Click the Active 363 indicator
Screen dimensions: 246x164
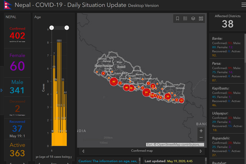tap(17, 150)
